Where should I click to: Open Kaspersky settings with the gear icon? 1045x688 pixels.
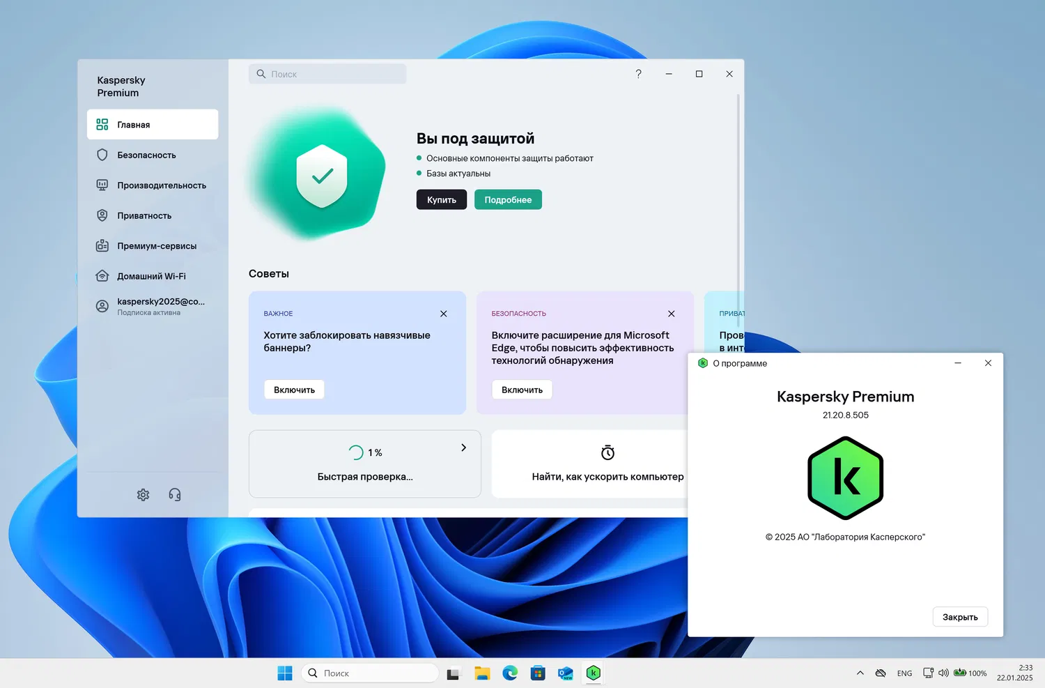tap(143, 494)
